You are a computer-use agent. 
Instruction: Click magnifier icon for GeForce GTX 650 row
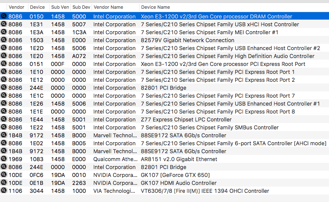tap(4, 175)
